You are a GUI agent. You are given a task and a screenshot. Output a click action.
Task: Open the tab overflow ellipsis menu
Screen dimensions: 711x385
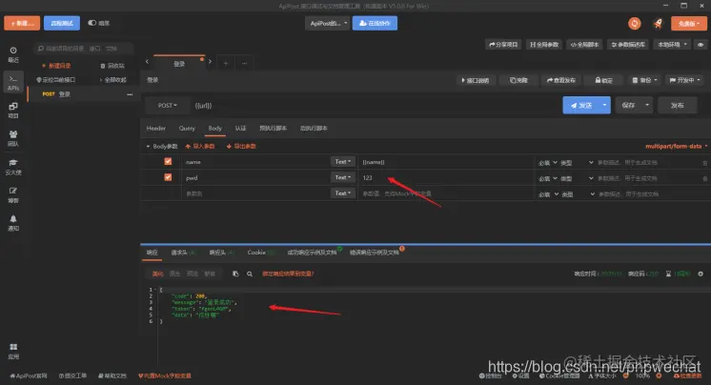(x=244, y=63)
